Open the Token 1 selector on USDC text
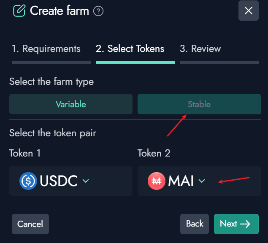268x243 pixels. tap(59, 181)
